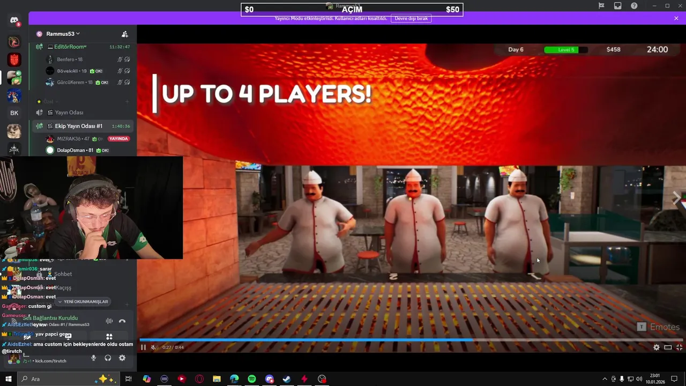This screenshot has width=686, height=386.
Task: Open Windows Start menu
Action: point(9,379)
